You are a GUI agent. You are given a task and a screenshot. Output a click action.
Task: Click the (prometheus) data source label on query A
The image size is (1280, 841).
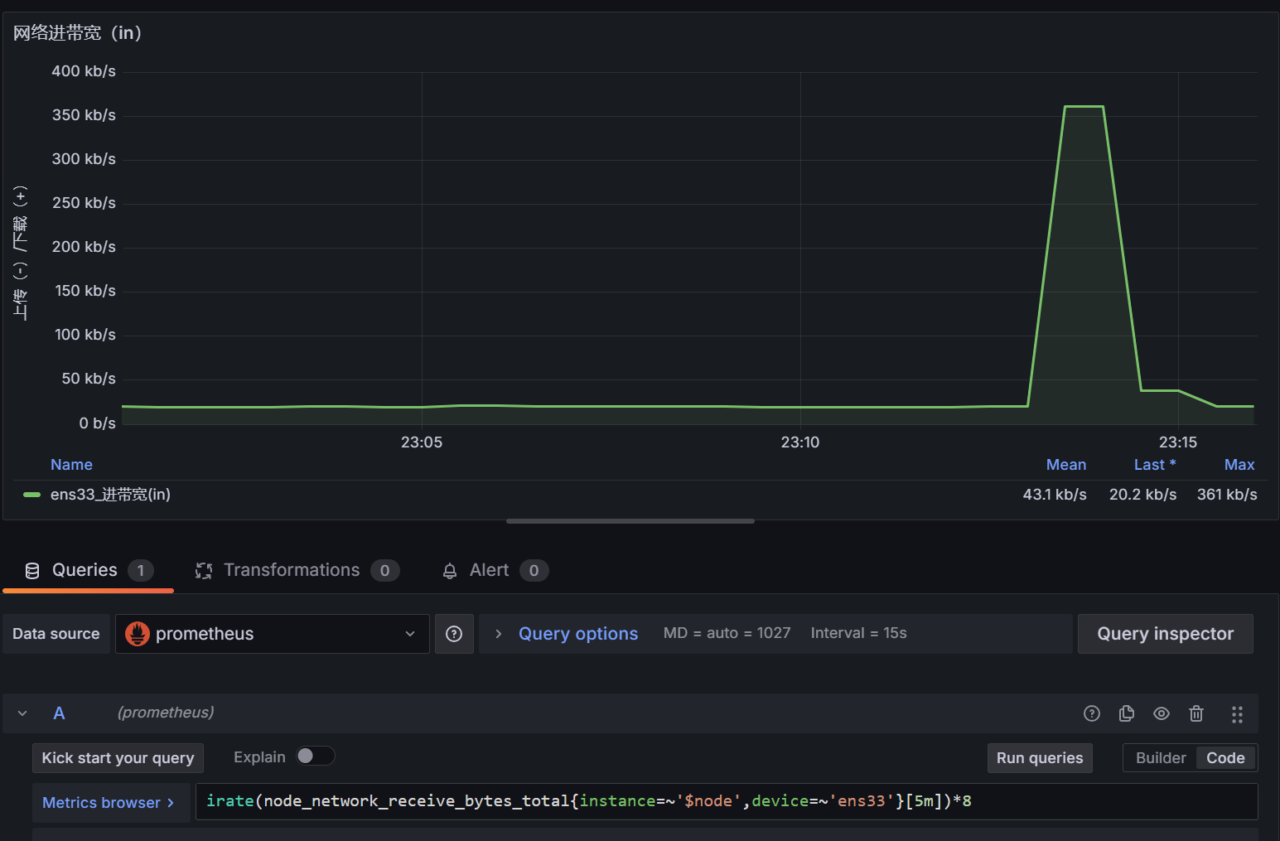166,713
